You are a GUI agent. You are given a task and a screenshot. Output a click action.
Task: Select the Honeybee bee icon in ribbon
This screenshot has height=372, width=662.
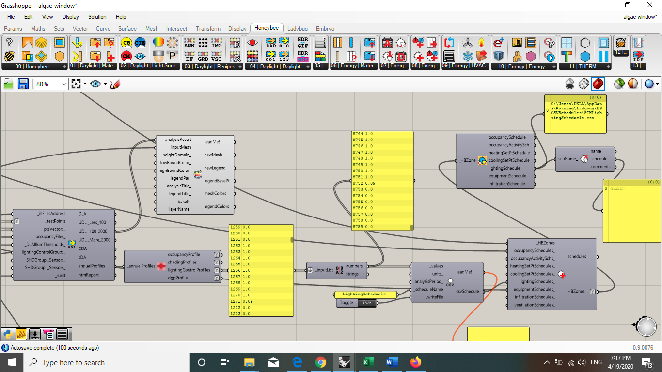click(9, 56)
